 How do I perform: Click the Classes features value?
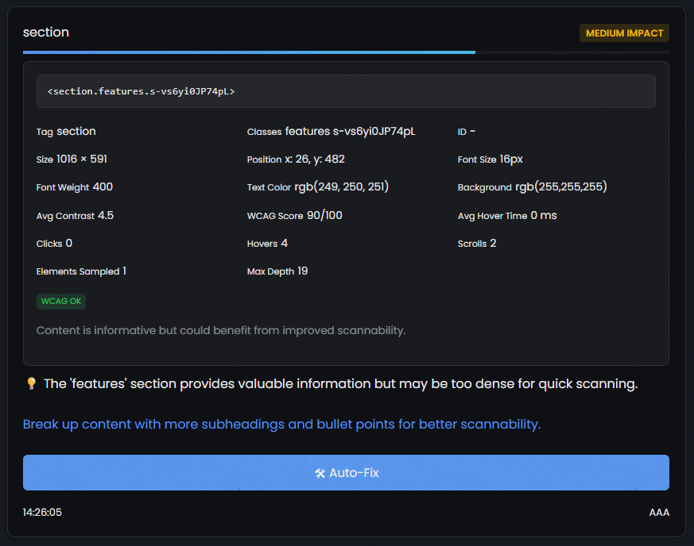click(x=350, y=132)
